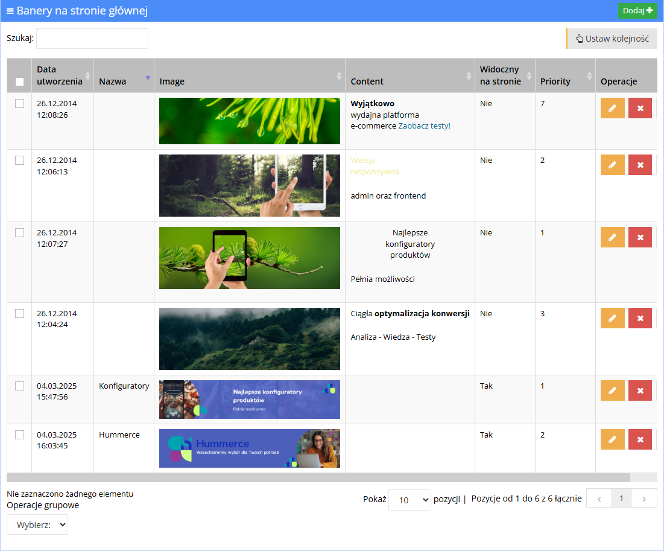Check the Hummerce row checkbox
This screenshot has width=664, height=551.
coord(19,435)
